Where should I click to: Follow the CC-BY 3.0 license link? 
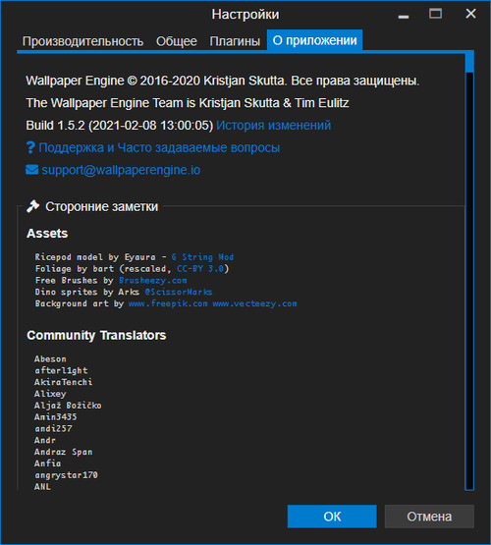(x=201, y=269)
